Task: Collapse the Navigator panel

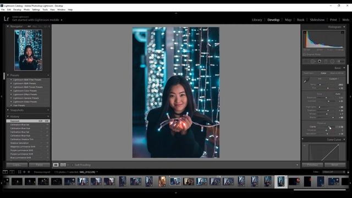Action: [8, 26]
